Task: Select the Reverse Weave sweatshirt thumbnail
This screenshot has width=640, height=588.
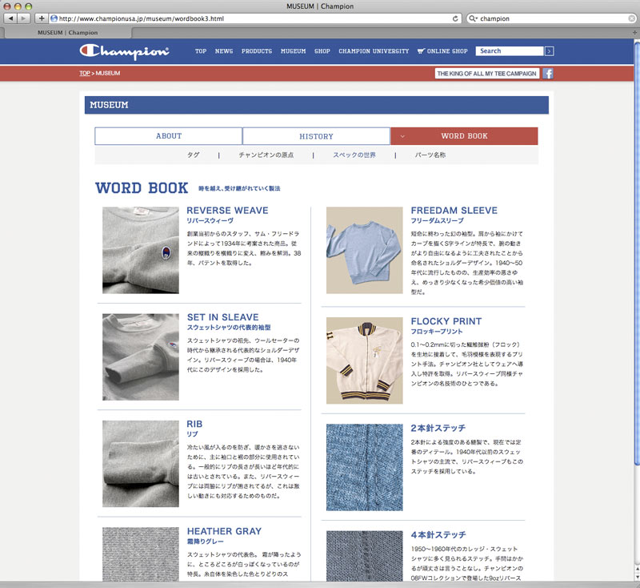Action: 140,250
